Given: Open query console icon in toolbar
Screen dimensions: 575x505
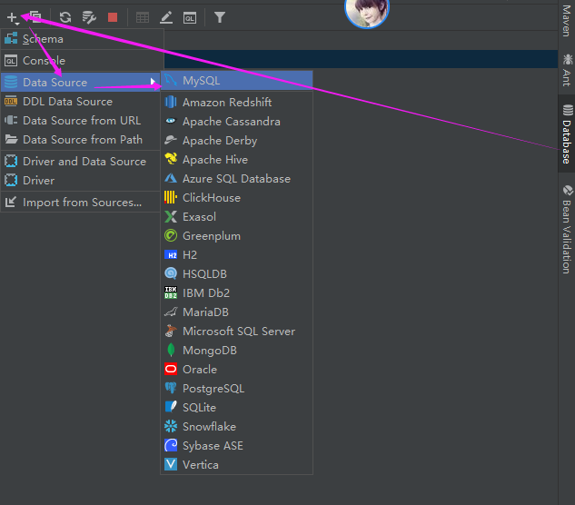Looking at the screenshot, I should (x=190, y=17).
